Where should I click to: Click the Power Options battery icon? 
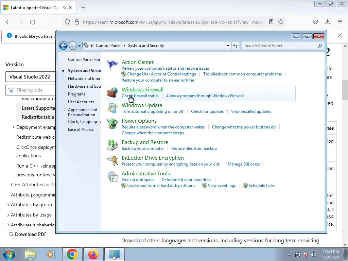(x=112, y=124)
